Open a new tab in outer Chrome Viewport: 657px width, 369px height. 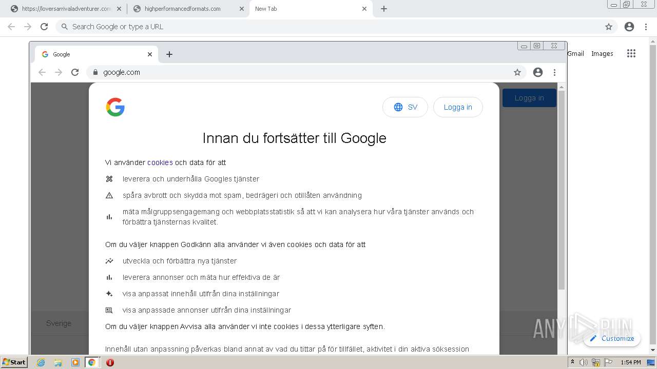(x=383, y=9)
